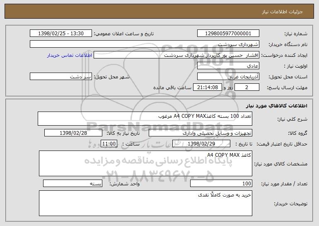
Task: Click the delivery province field آذربایجان غربی
Action: tap(228, 77)
